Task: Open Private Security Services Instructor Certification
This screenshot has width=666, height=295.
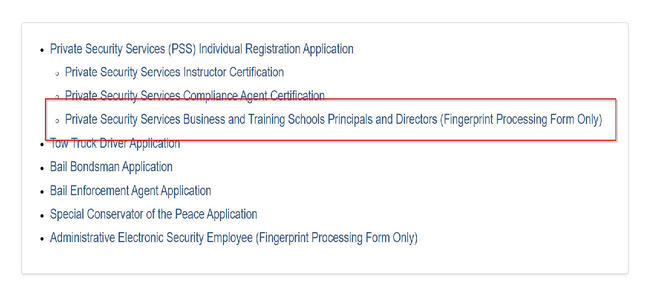Action: pos(174,72)
